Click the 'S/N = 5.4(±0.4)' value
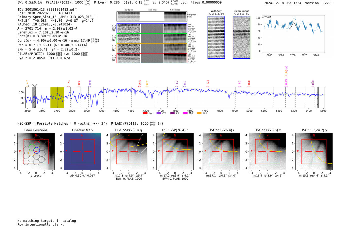 coord(32,49)
